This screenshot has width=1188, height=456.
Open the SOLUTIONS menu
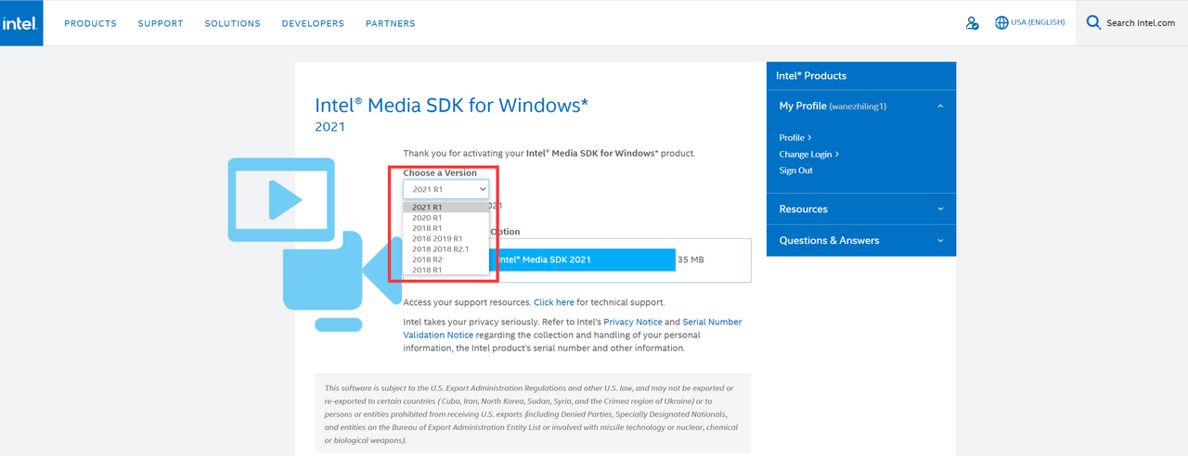232,23
